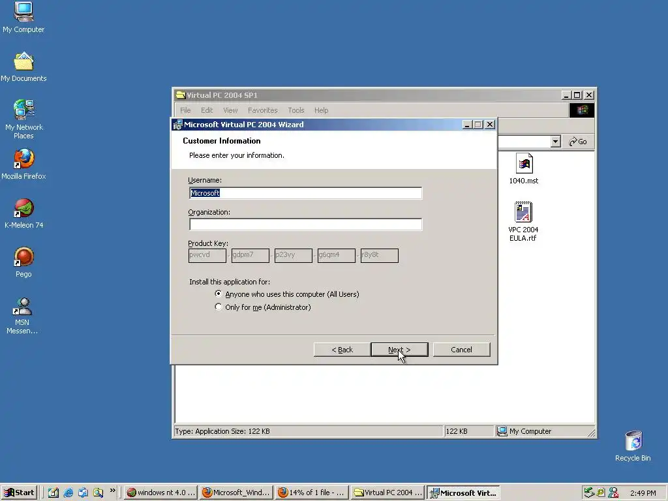668x501 pixels.
Task: Click MSN Messenger tray icon
Action: pyautogui.click(x=613, y=493)
